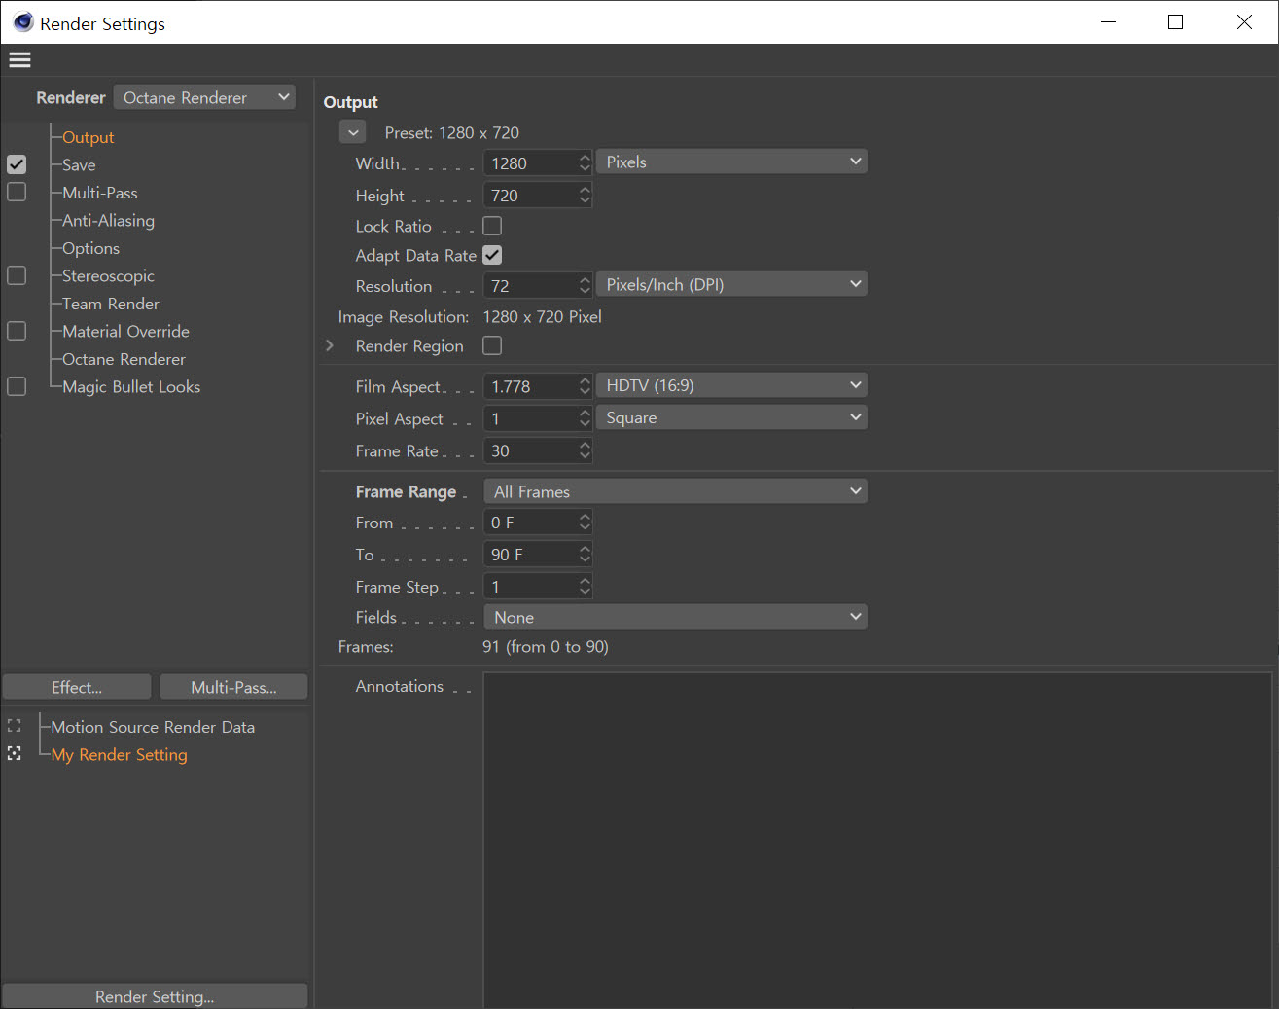Click the Cinema 4D logo in title bar
This screenshot has width=1279, height=1009.
coord(22,22)
